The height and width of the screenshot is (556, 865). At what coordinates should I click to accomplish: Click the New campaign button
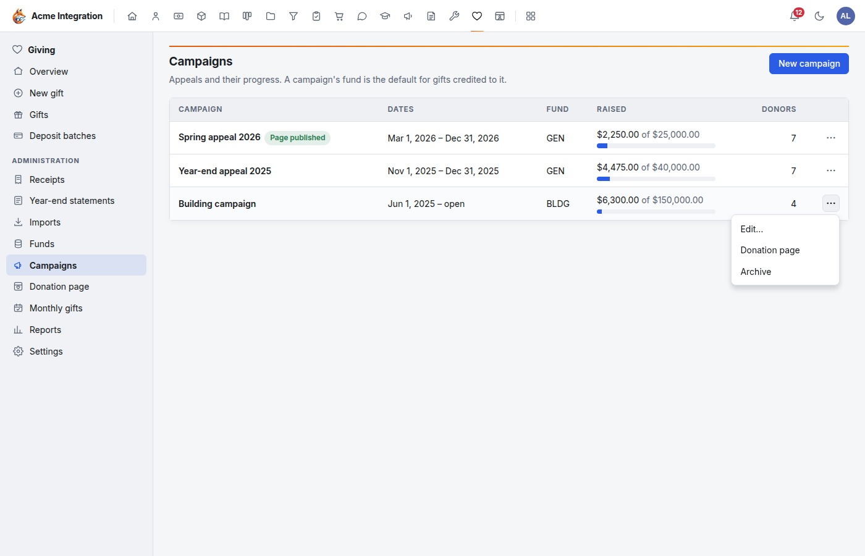(809, 64)
